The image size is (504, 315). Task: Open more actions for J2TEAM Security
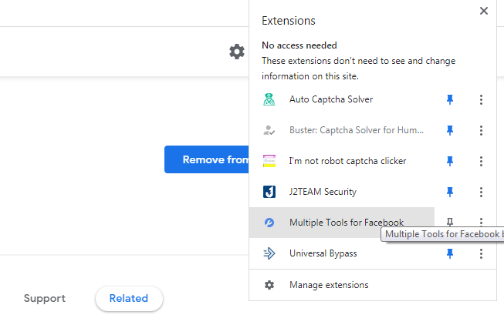[481, 192]
